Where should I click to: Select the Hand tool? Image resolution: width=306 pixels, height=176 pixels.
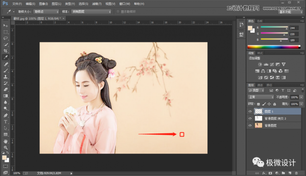[x=6, y=141]
